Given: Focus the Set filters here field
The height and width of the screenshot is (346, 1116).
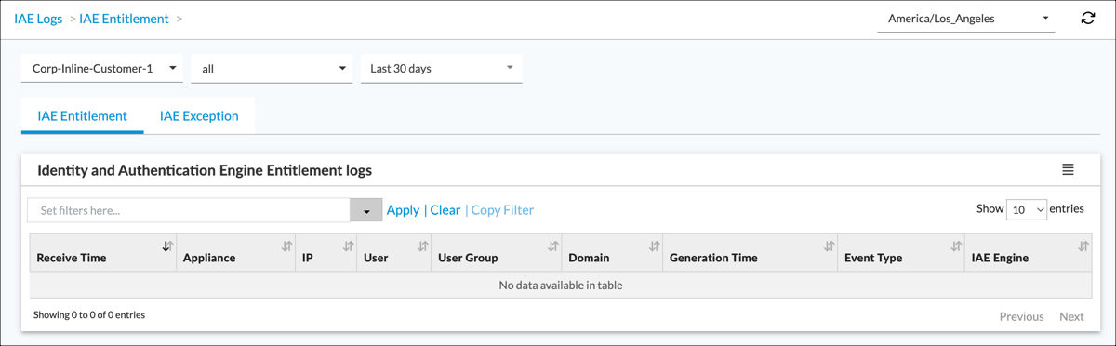Looking at the screenshot, I should (x=189, y=210).
